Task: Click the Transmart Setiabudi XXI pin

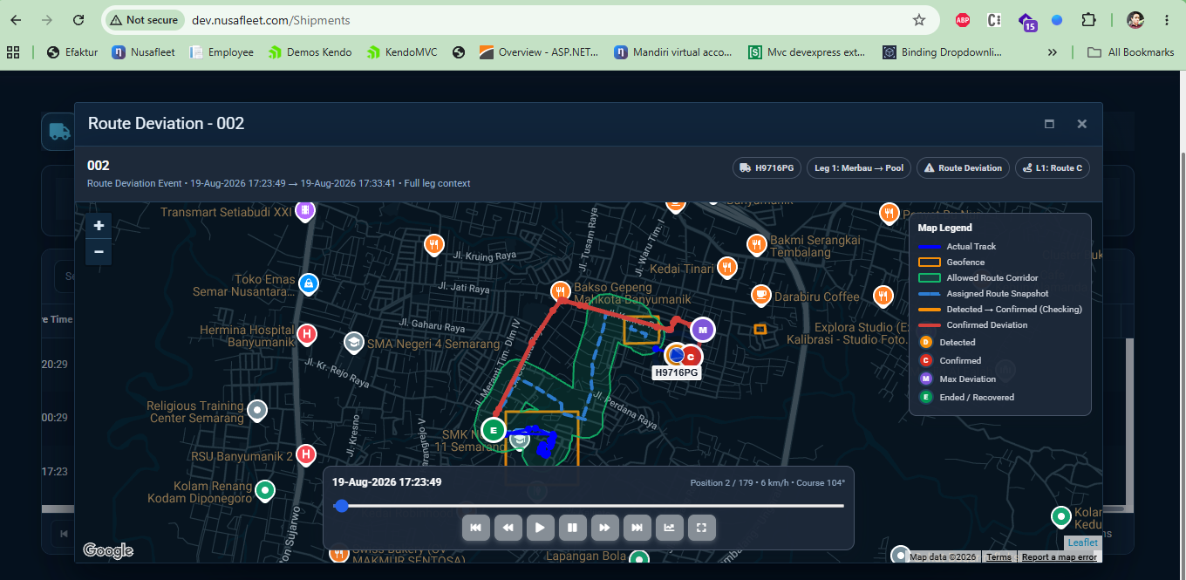Action: click(x=304, y=210)
